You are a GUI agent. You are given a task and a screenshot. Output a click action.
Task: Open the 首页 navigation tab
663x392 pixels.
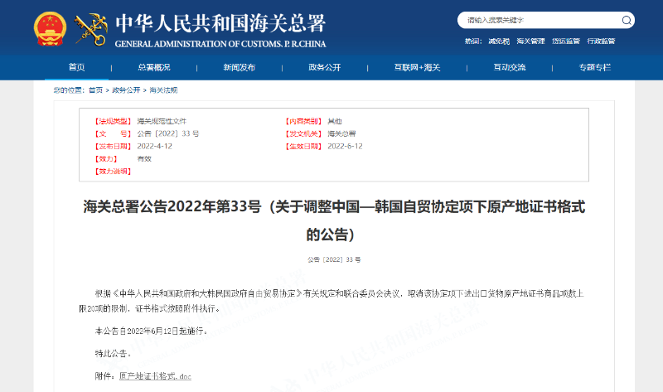[x=76, y=67]
